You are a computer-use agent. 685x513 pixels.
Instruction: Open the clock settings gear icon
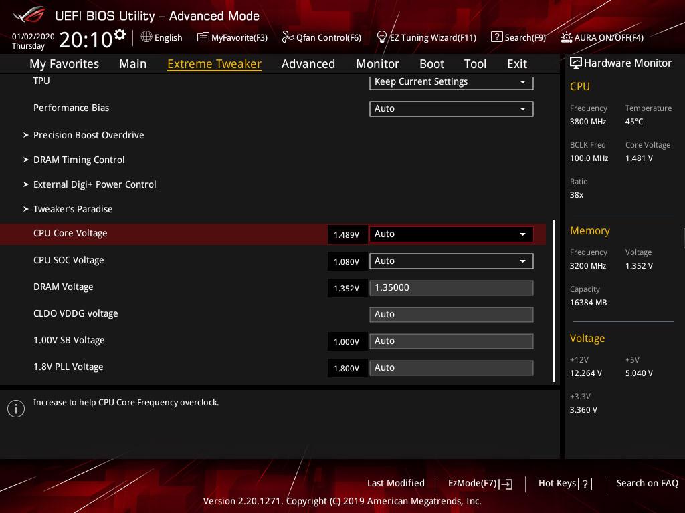pos(120,35)
